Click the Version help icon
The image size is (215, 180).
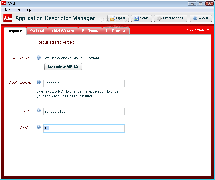[x=39, y=127]
